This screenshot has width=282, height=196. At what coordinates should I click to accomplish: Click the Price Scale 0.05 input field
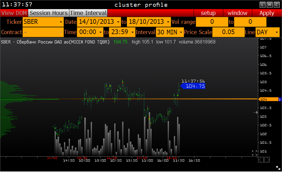coord(228,32)
